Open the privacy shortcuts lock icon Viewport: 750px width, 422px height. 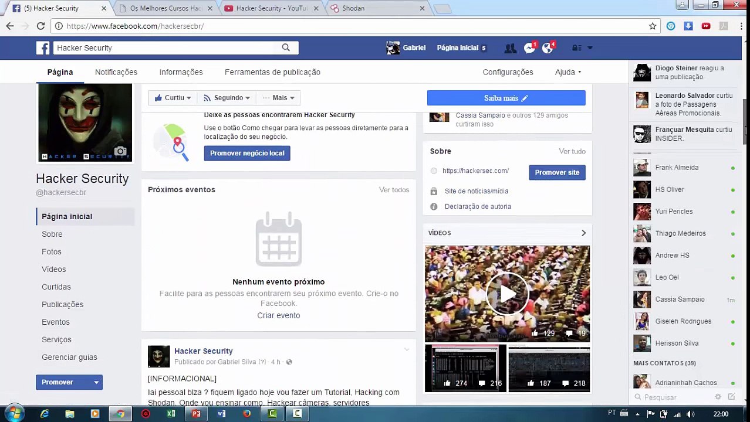tap(576, 48)
